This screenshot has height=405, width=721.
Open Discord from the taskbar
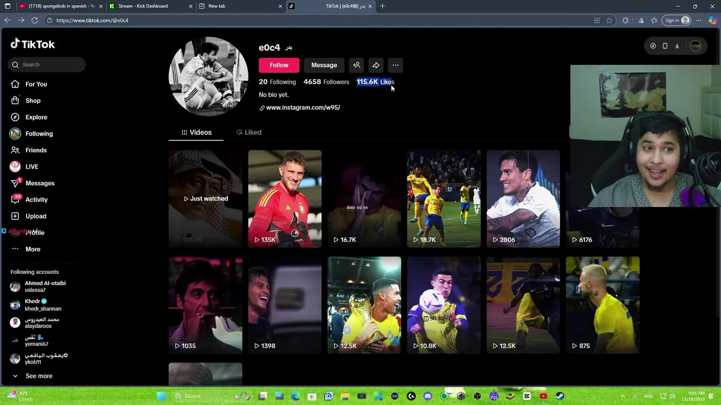click(428, 396)
